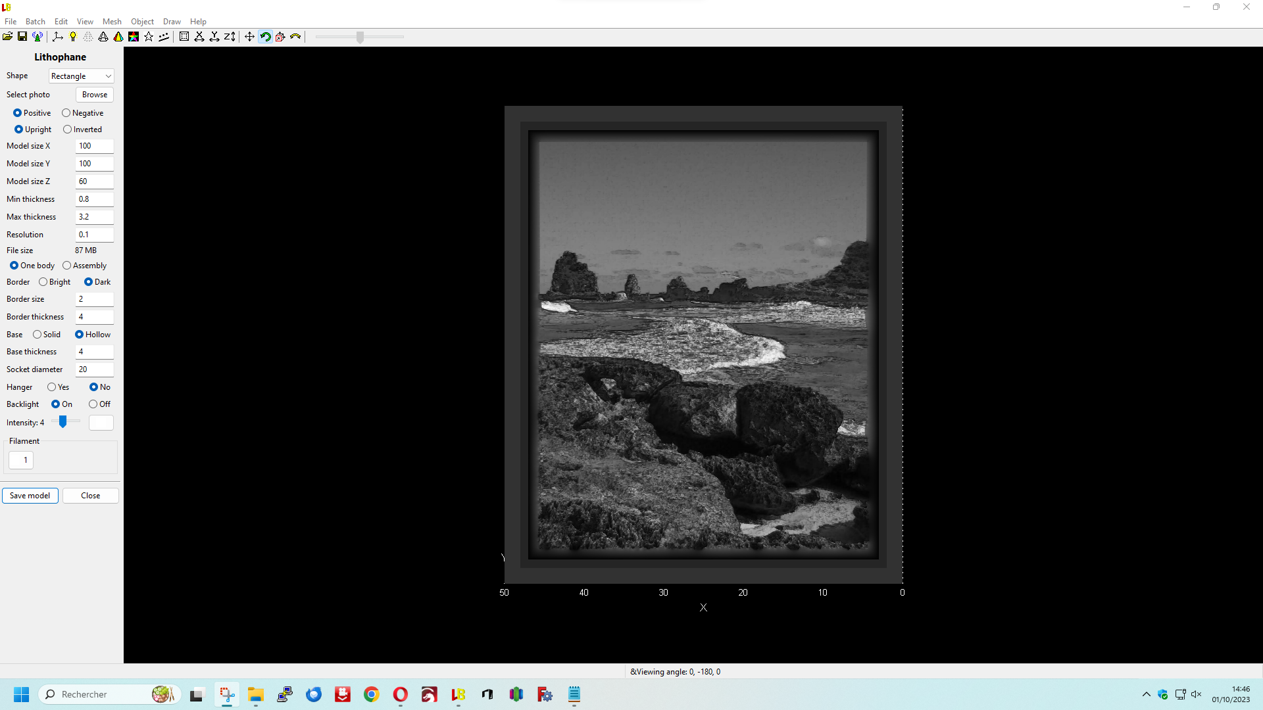Image resolution: width=1263 pixels, height=710 pixels.
Task: Click the save floppy disk icon
Action: [x=22, y=37]
